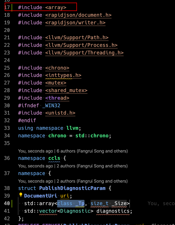Click line number 40 in the gutter

pyautogui.click(x=7, y=203)
